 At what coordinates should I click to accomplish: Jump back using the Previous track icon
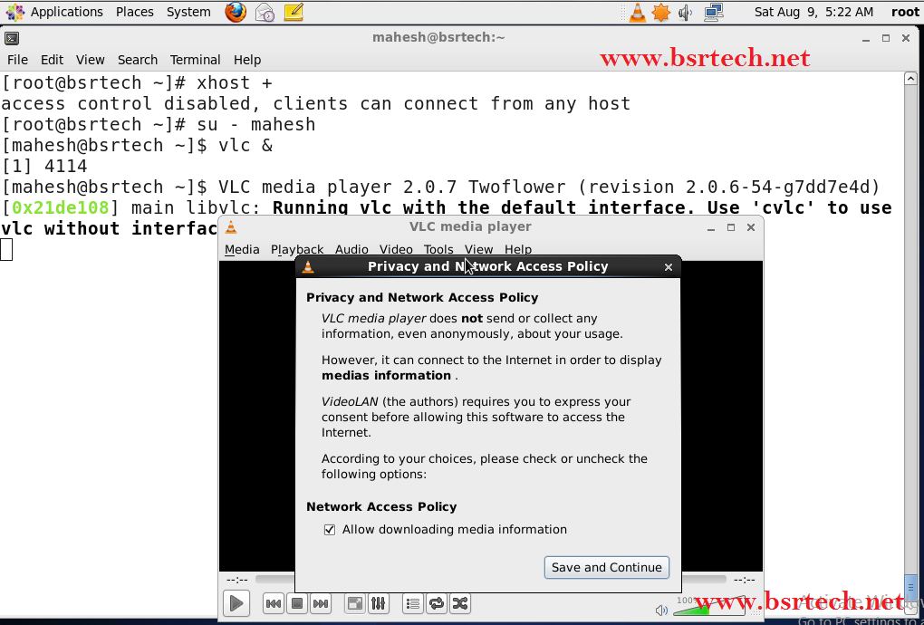[274, 603]
